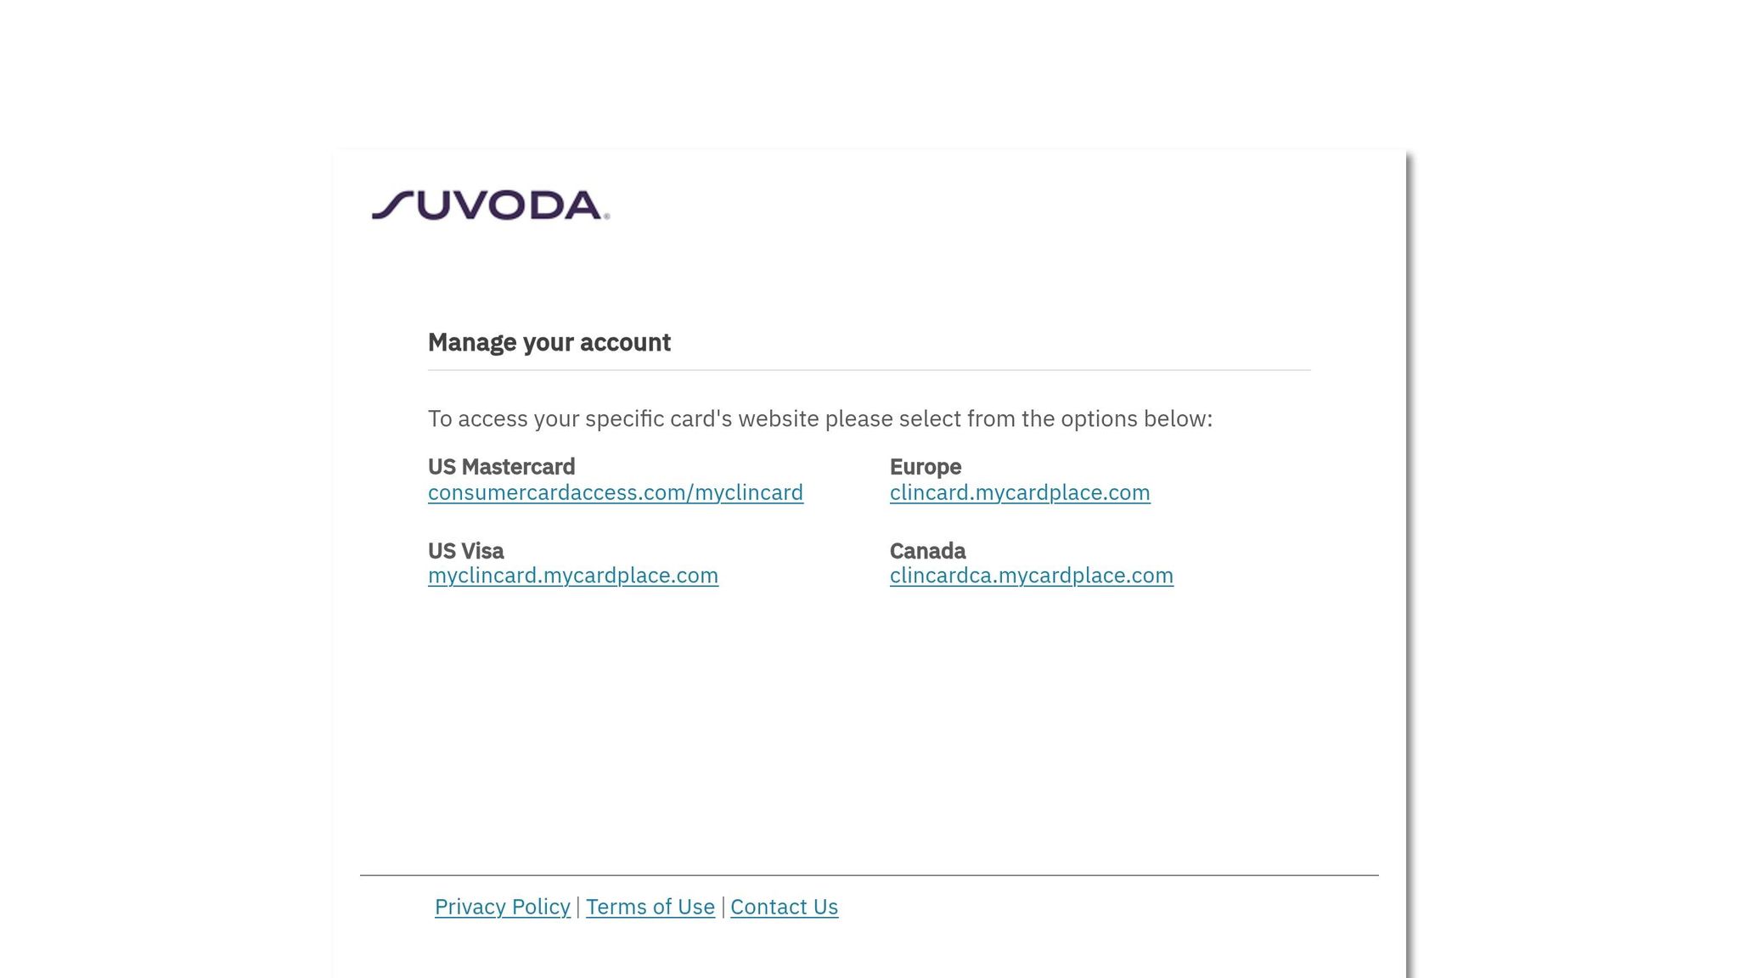Click the divider line under Manage your account

[869, 370]
